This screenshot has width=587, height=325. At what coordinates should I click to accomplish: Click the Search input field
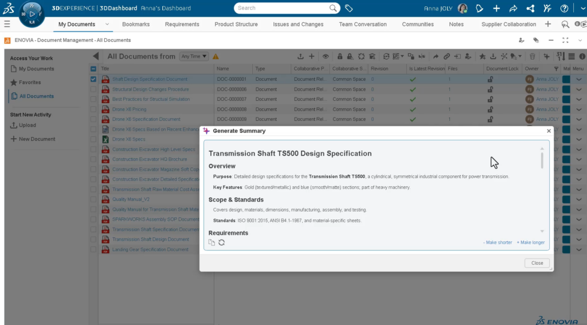tap(283, 8)
